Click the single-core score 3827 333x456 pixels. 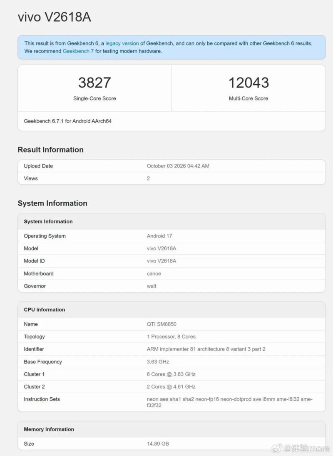tap(94, 83)
